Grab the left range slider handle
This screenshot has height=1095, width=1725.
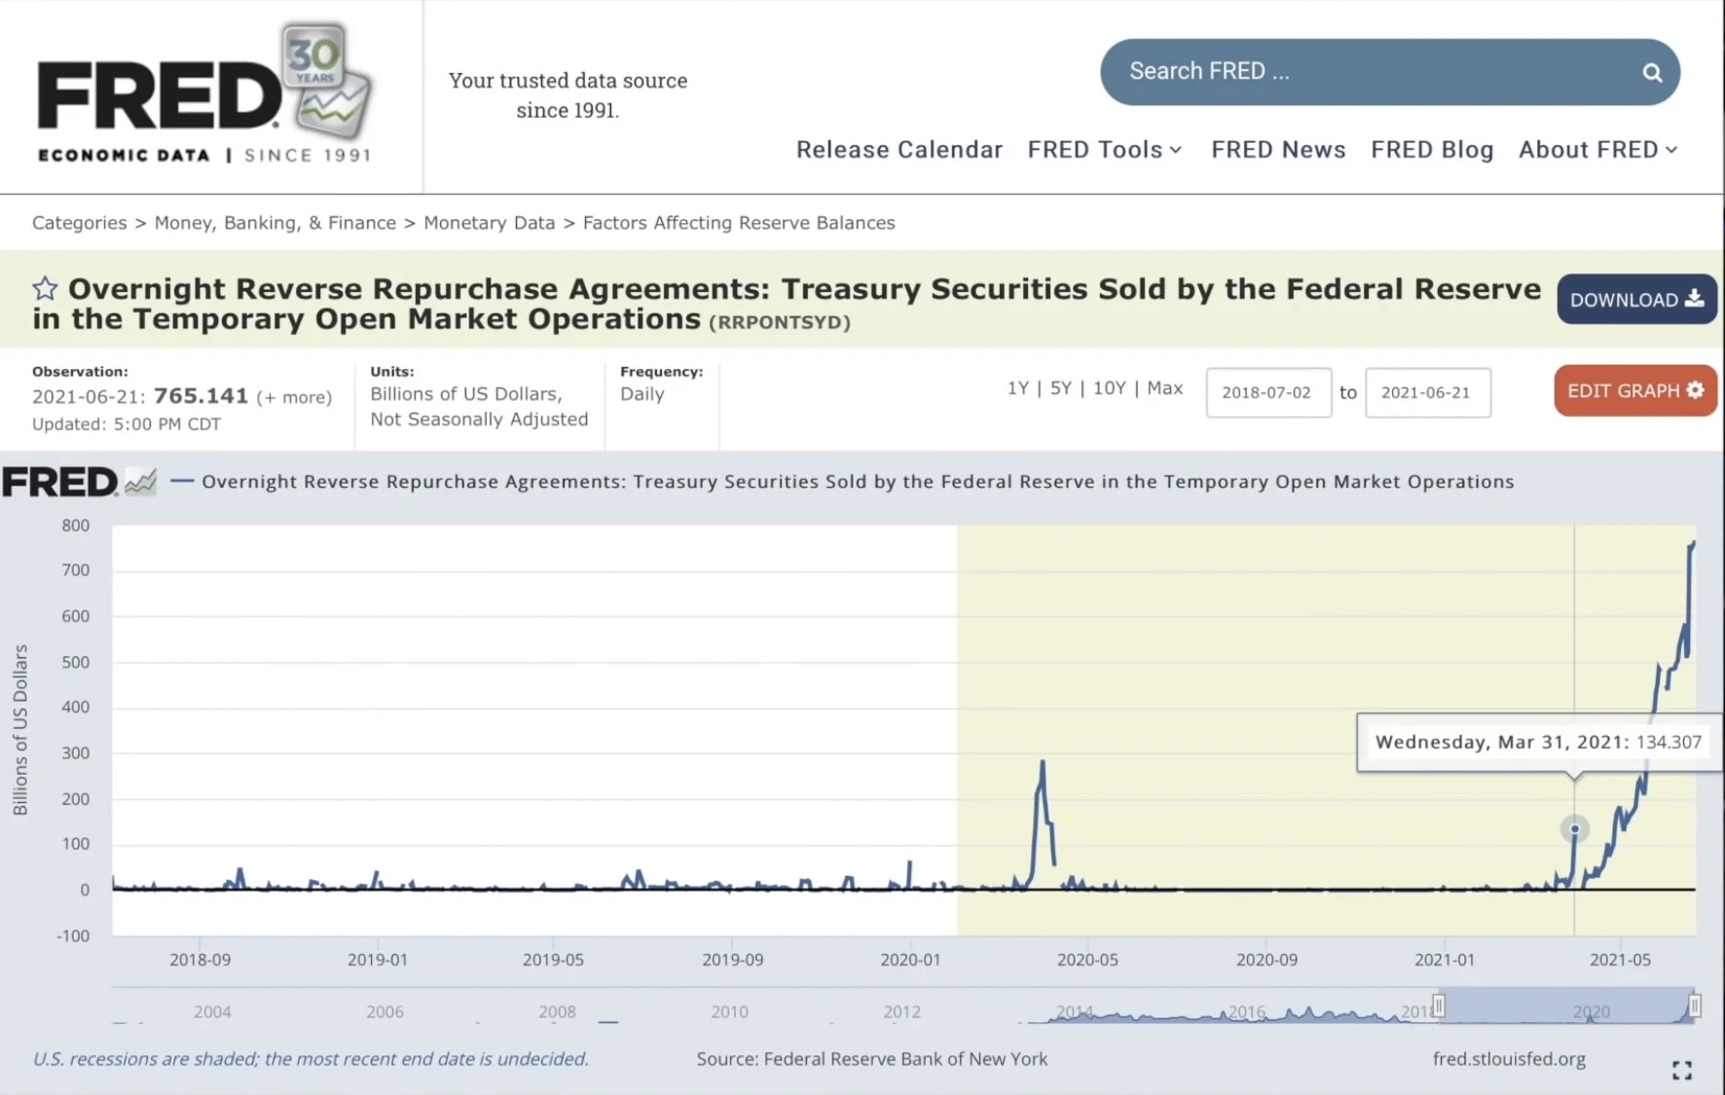pos(1439,1004)
